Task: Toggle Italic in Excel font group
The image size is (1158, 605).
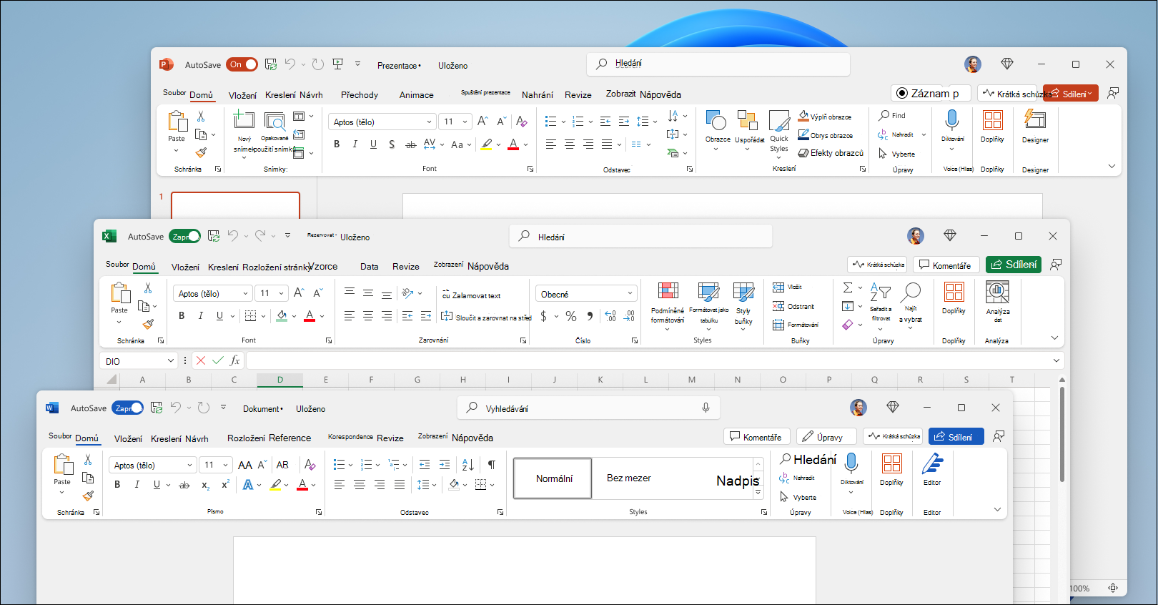Action: click(200, 316)
